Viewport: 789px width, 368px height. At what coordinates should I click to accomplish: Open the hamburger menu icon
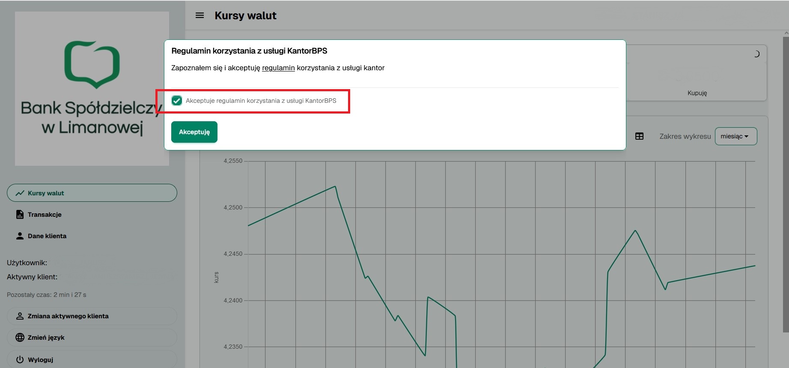pyautogui.click(x=199, y=15)
